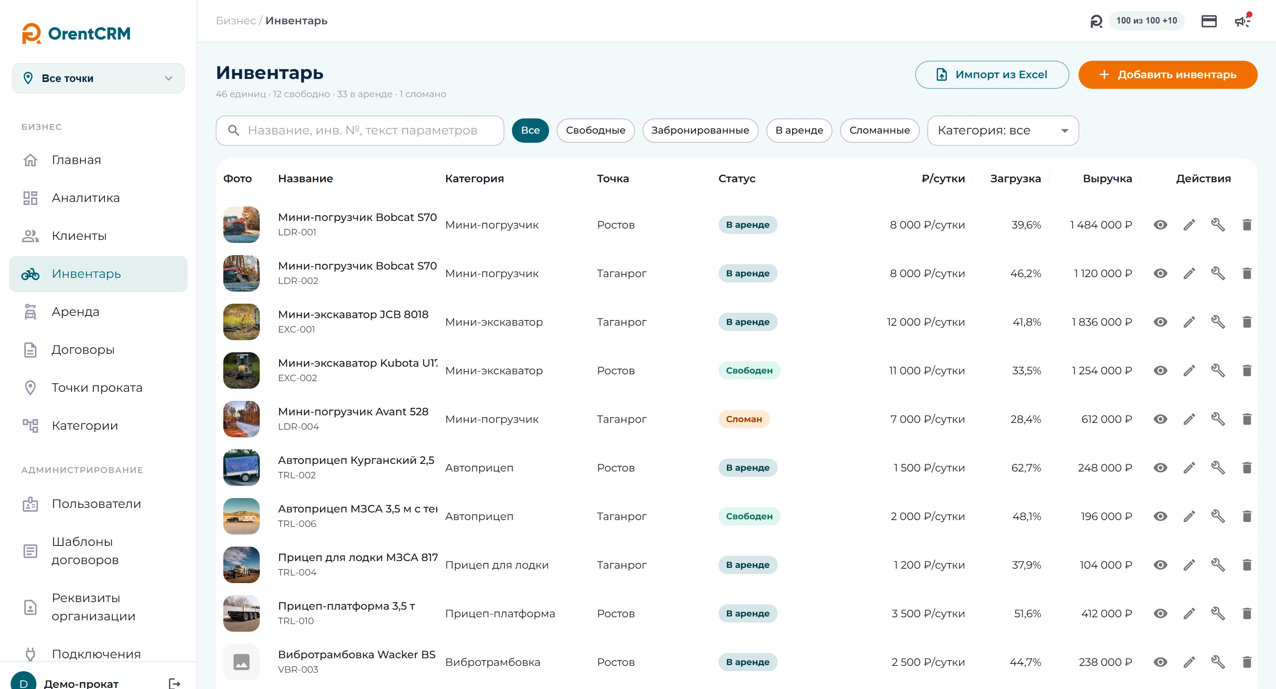Image resolution: width=1276 pixels, height=689 pixels.
Task: View details eye icon for LDR-002
Action: [x=1160, y=273]
